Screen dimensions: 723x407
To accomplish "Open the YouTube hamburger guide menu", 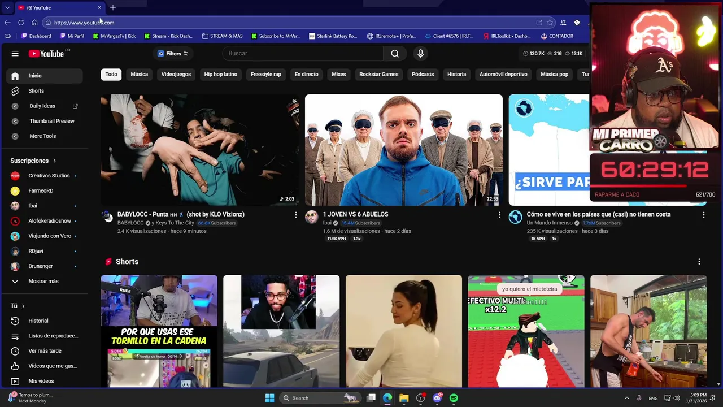I will 15,54.
